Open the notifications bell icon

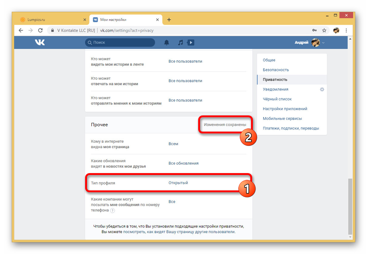[x=167, y=43]
